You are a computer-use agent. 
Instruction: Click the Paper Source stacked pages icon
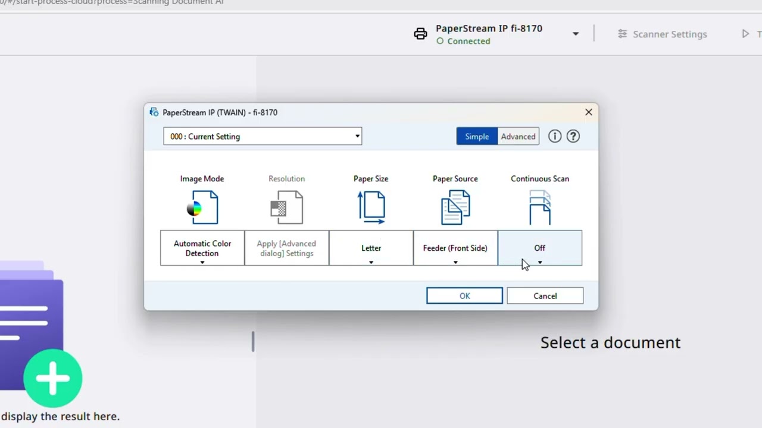tap(455, 207)
